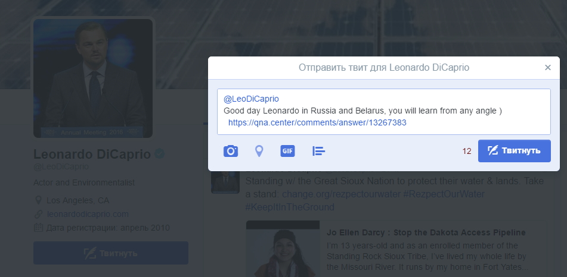Add a poll using the bars icon
Screen dimensions: 567x277
coord(318,151)
